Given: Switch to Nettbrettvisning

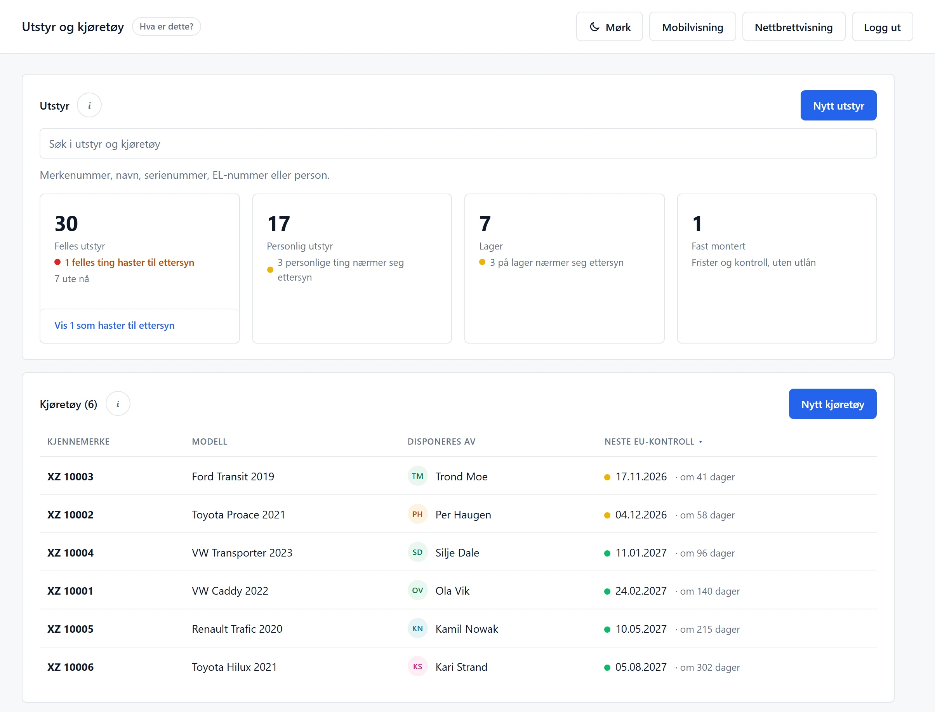Looking at the screenshot, I should (x=794, y=27).
